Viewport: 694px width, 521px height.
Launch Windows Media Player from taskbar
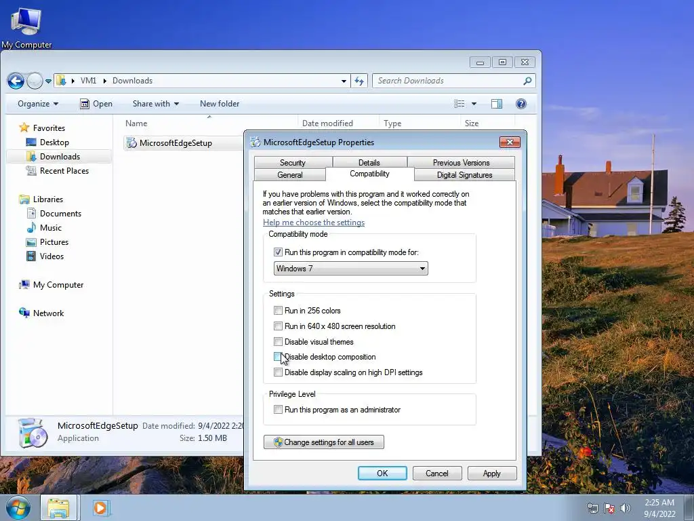[100, 507]
